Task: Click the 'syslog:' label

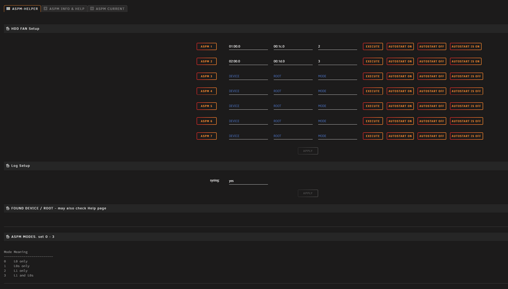Action: coord(214,180)
